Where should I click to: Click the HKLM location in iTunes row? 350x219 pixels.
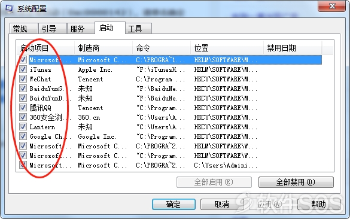point(226,69)
